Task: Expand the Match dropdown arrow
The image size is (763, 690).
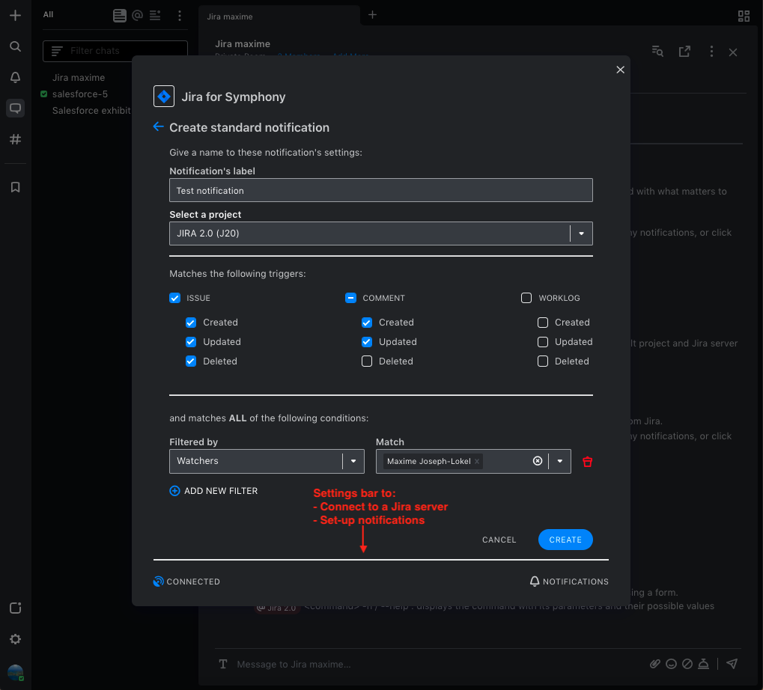Action: point(560,461)
